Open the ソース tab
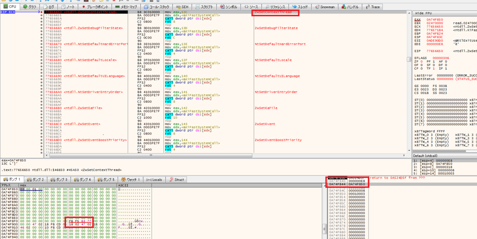 [252, 7]
